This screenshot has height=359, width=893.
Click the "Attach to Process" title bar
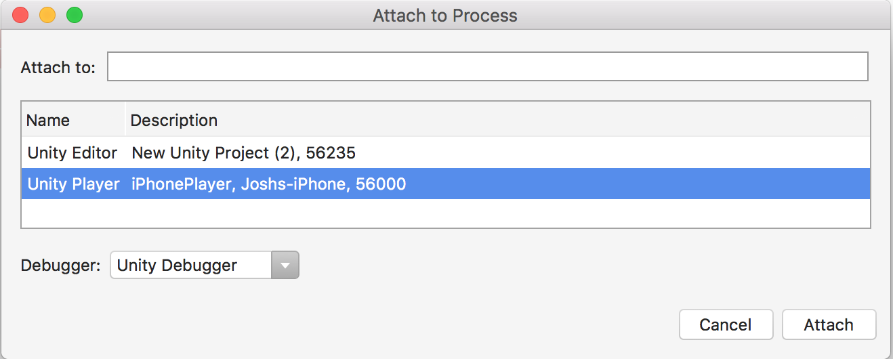tap(445, 15)
